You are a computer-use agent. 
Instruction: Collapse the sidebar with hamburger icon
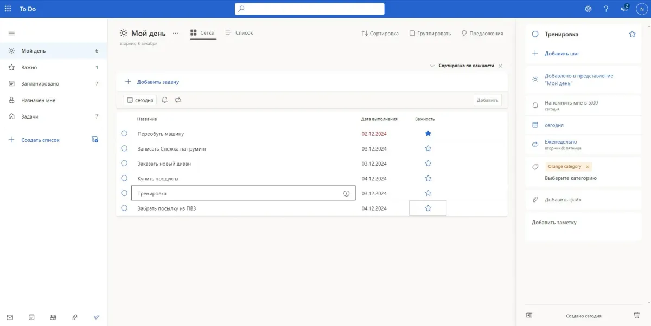[11, 33]
